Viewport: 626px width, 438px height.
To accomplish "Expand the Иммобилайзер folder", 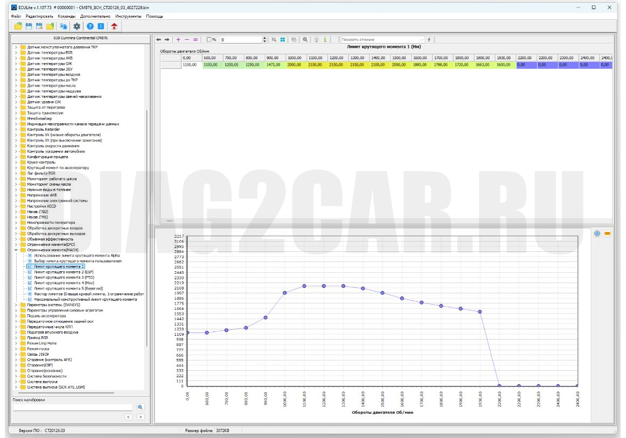I will [x=16, y=118].
